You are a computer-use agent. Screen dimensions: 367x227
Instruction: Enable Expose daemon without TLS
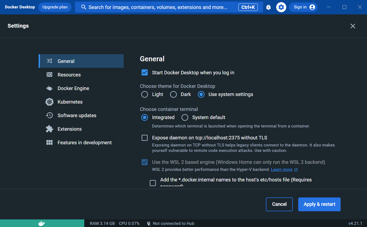point(144,138)
